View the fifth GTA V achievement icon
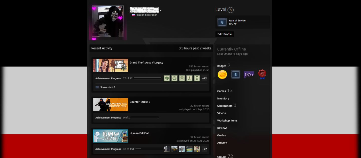Viewport: 361px width, 158px height. coord(197,78)
